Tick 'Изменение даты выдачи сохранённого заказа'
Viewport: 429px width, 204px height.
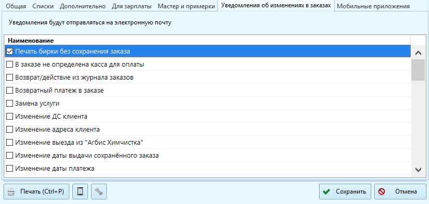(9, 156)
